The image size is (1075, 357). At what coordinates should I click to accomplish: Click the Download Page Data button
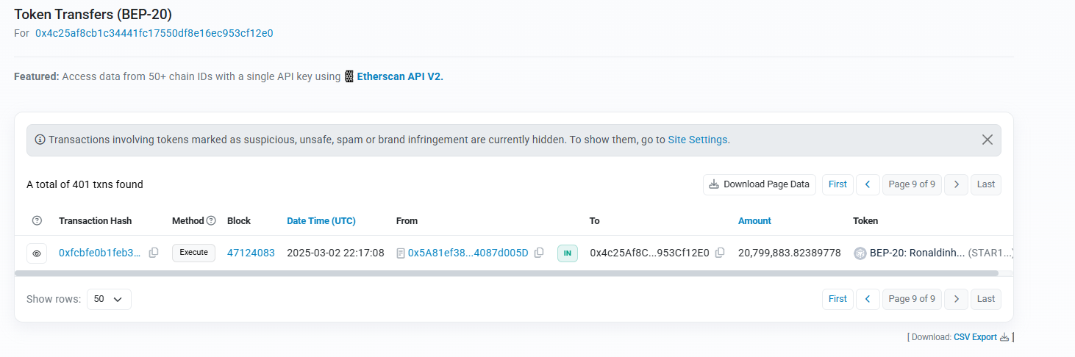point(759,184)
